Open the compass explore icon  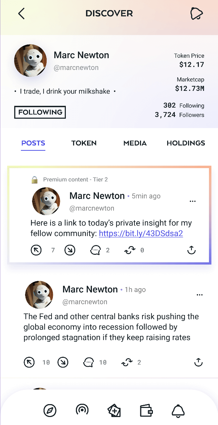50,411
